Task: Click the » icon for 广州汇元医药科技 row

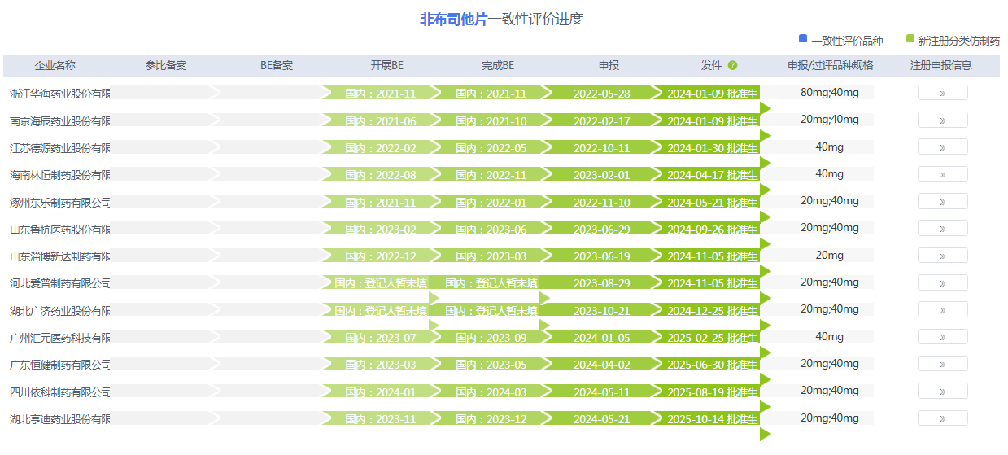Action: [942, 337]
